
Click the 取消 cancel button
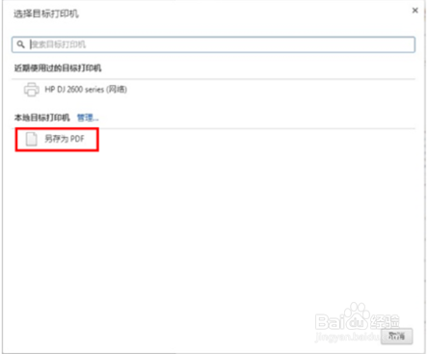396,336
